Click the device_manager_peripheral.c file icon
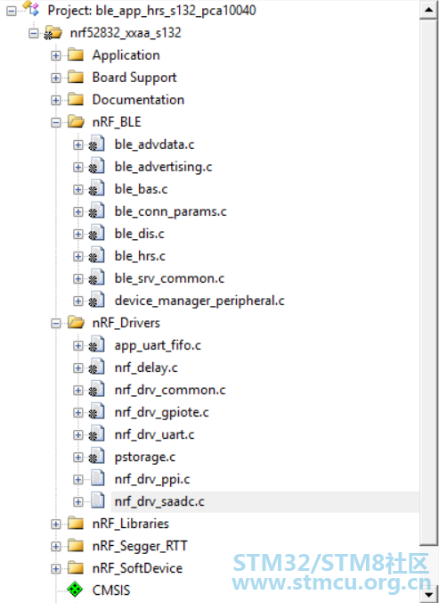 [x=97, y=300]
